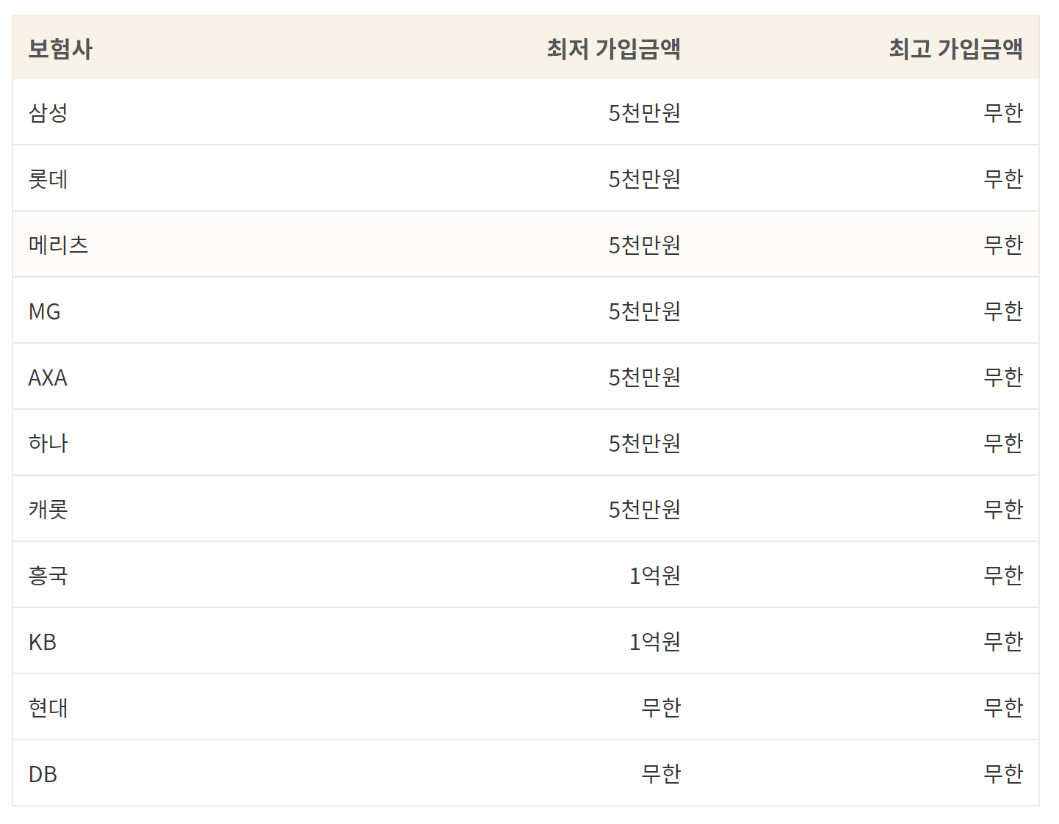The width and height of the screenshot is (1059, 824).
Task: Click KB's 1억원 minimum amount
Action: (654, 641)
